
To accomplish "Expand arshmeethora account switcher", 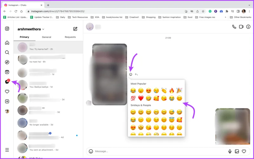I will coord(31,29).
